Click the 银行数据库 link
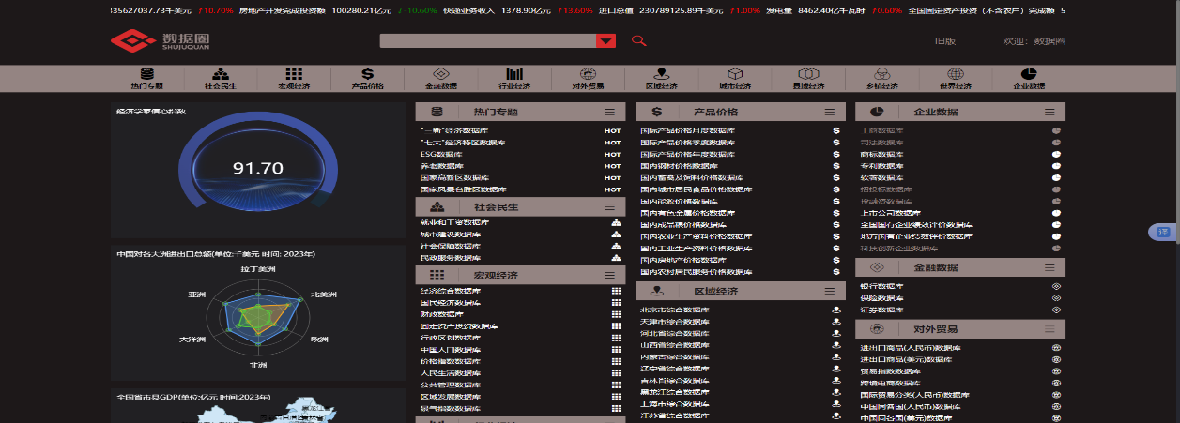The width and height of the screenshot is (1180, 423). 881,286
